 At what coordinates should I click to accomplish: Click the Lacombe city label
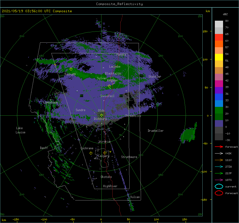(x=115, y=67)
